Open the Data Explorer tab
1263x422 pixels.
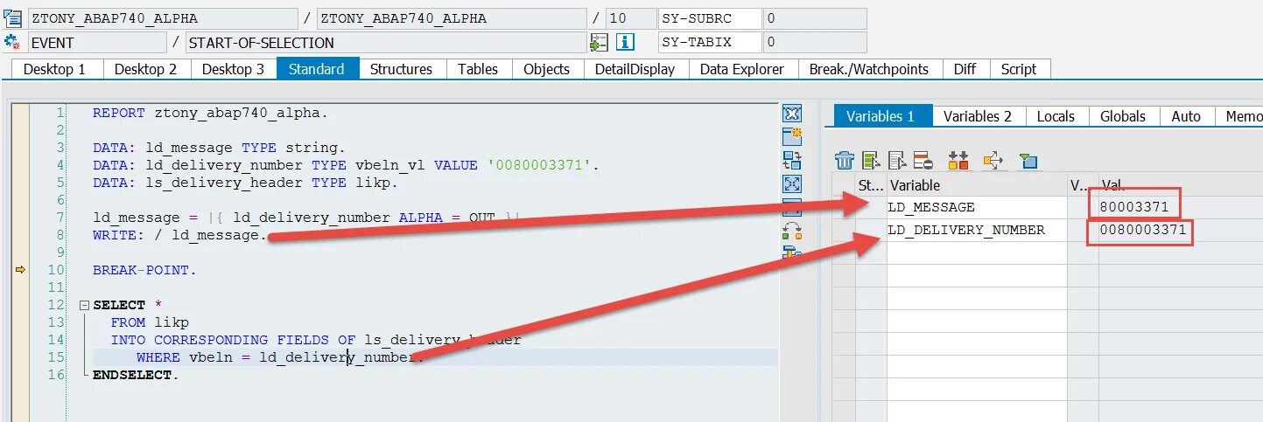(742, 69)
